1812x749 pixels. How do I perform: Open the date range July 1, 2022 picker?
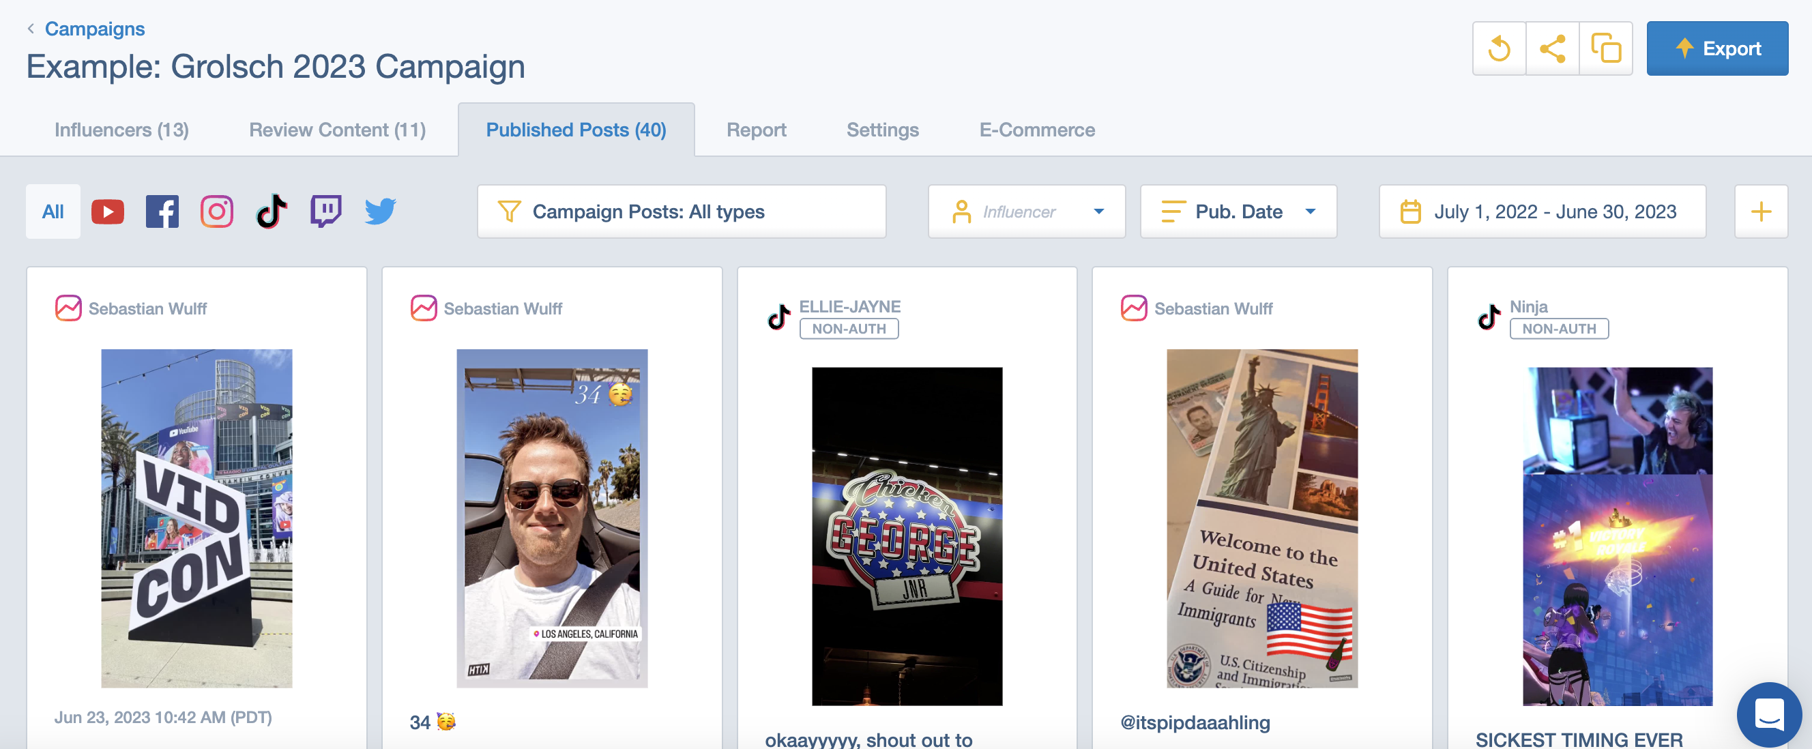[1542, 211]
